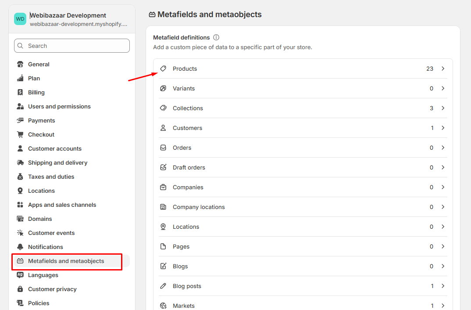Image resolution: width=471 pixels, height=310 pixels.
Task: Click the Checkout cart icon in sidebar
Action: pos(20,134)
